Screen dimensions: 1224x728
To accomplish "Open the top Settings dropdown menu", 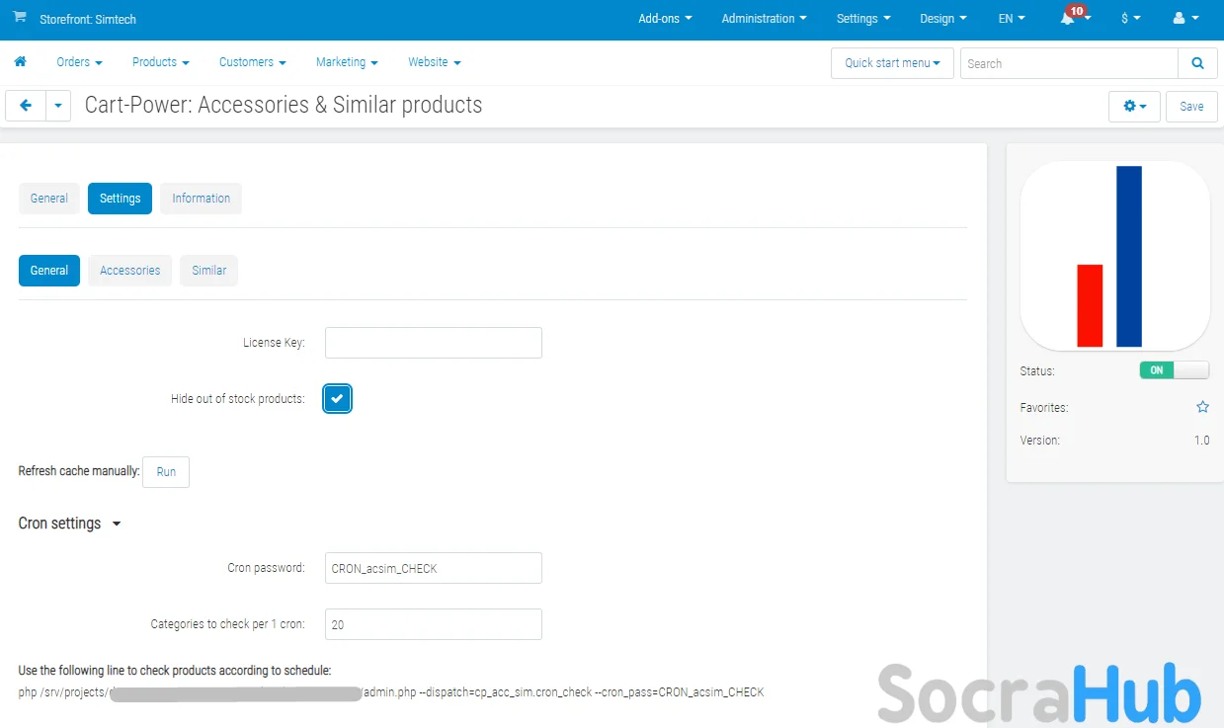I will [x=863, y=19].
